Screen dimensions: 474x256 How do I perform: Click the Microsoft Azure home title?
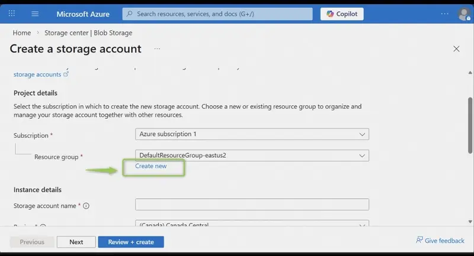[83, 14]
